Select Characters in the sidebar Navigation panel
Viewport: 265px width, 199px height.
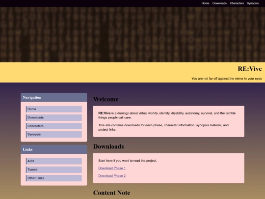point(54,126)
